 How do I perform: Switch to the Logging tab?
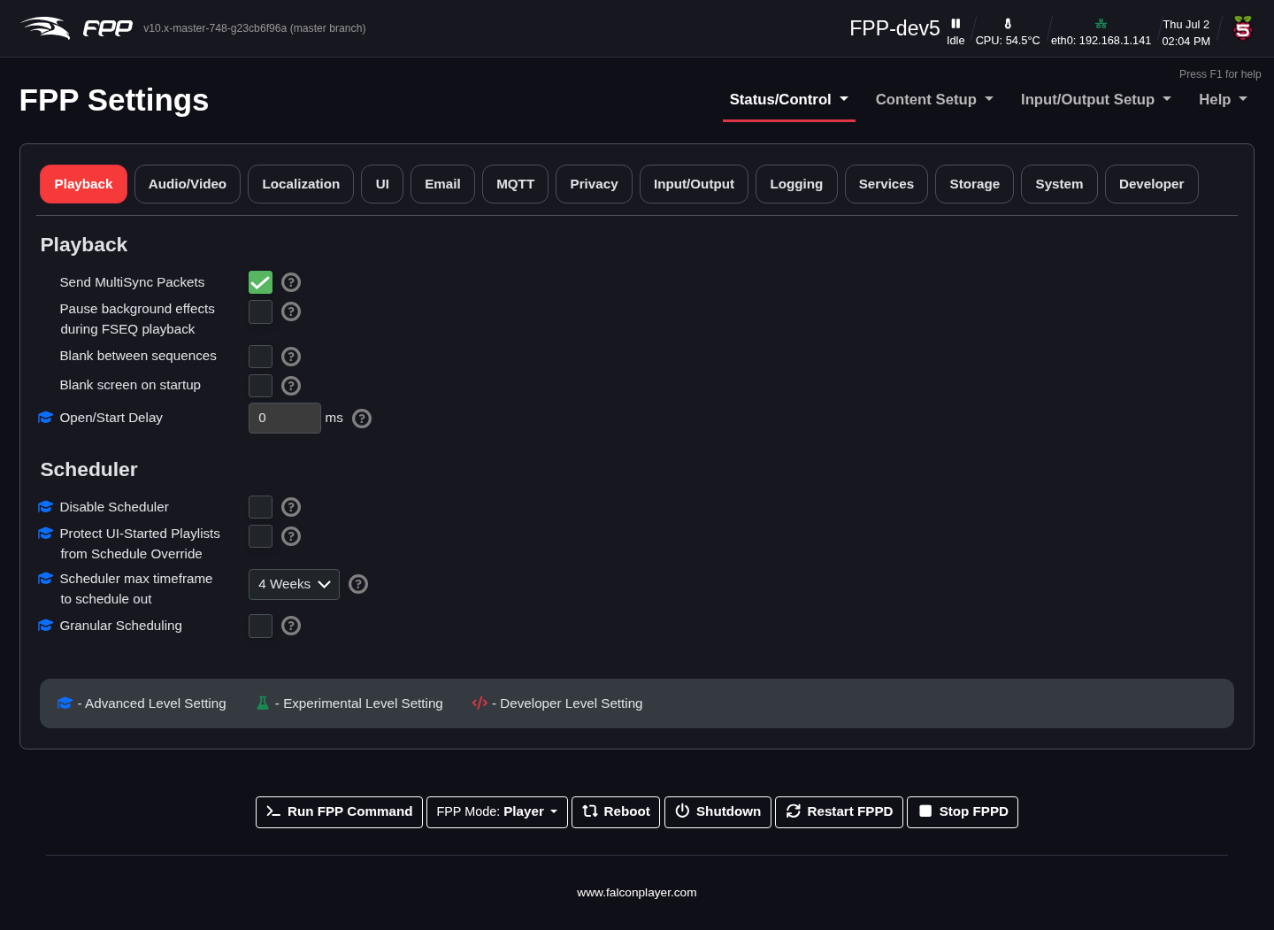click(x=796, y=184)
